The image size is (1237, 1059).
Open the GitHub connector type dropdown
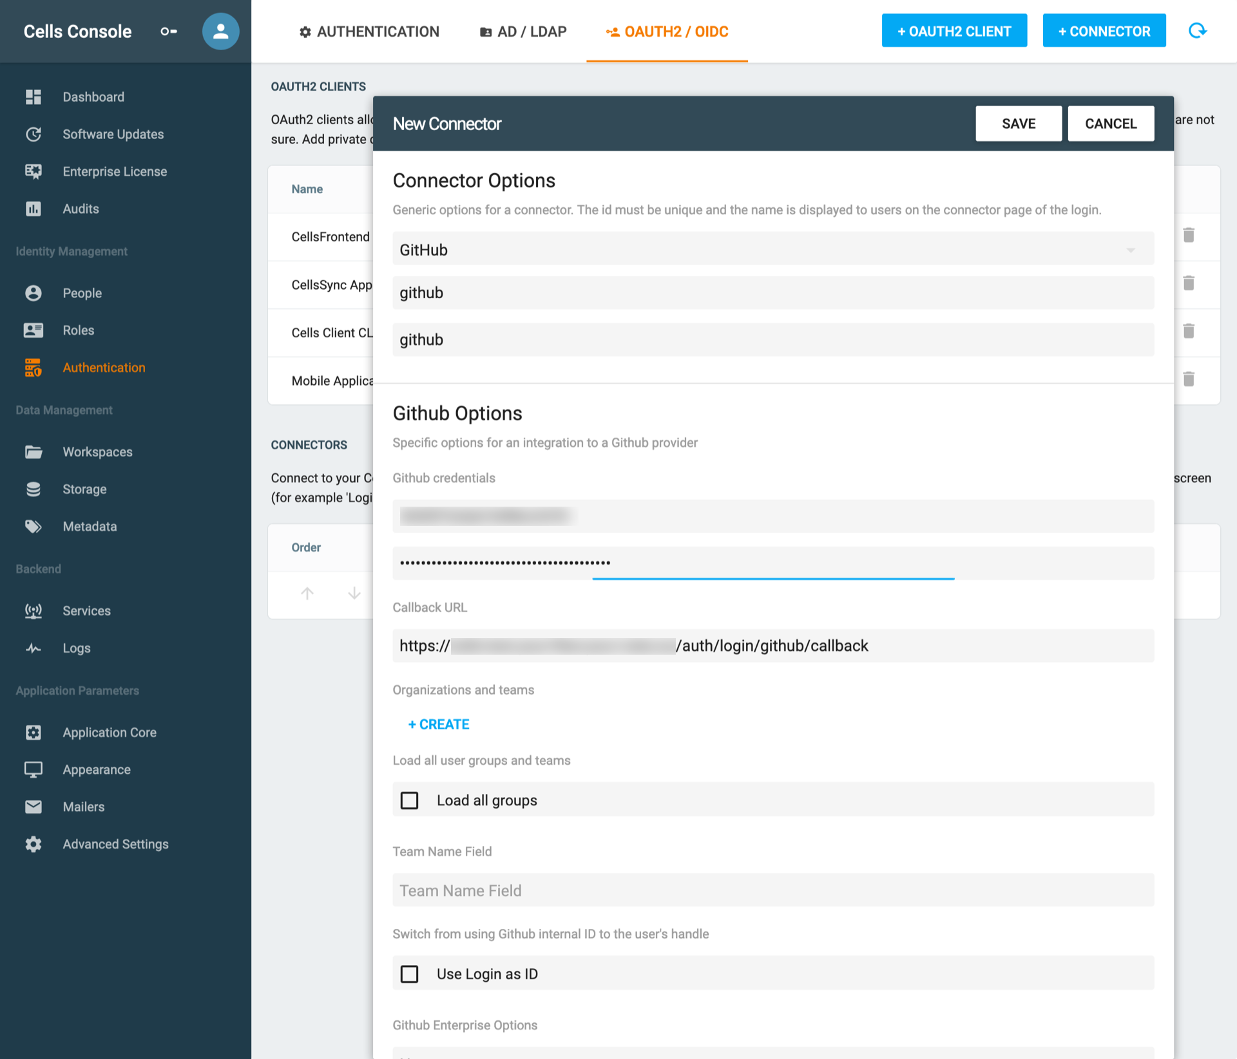(773, 249)
